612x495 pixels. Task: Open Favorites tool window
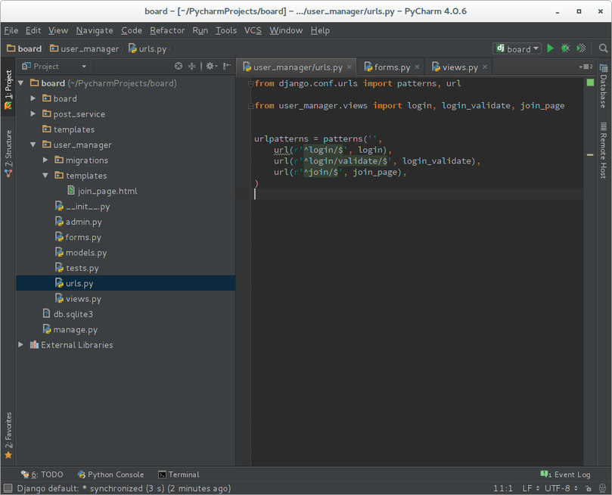[x=8, y=435]
